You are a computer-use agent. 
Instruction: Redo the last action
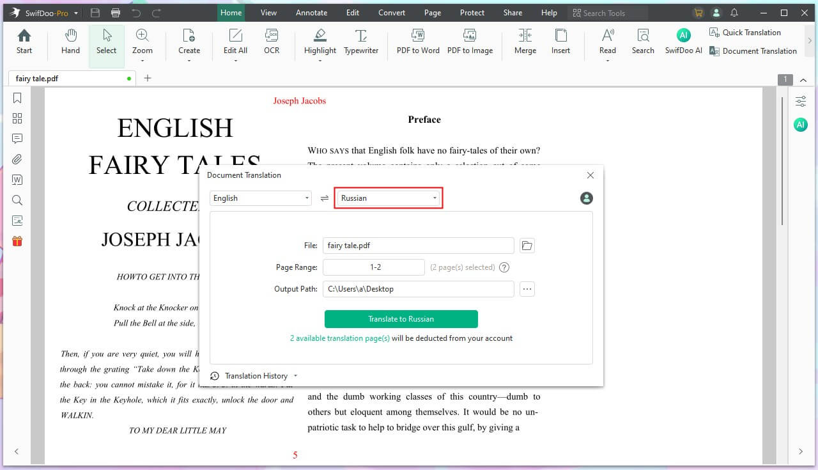(x=157, y=13)
